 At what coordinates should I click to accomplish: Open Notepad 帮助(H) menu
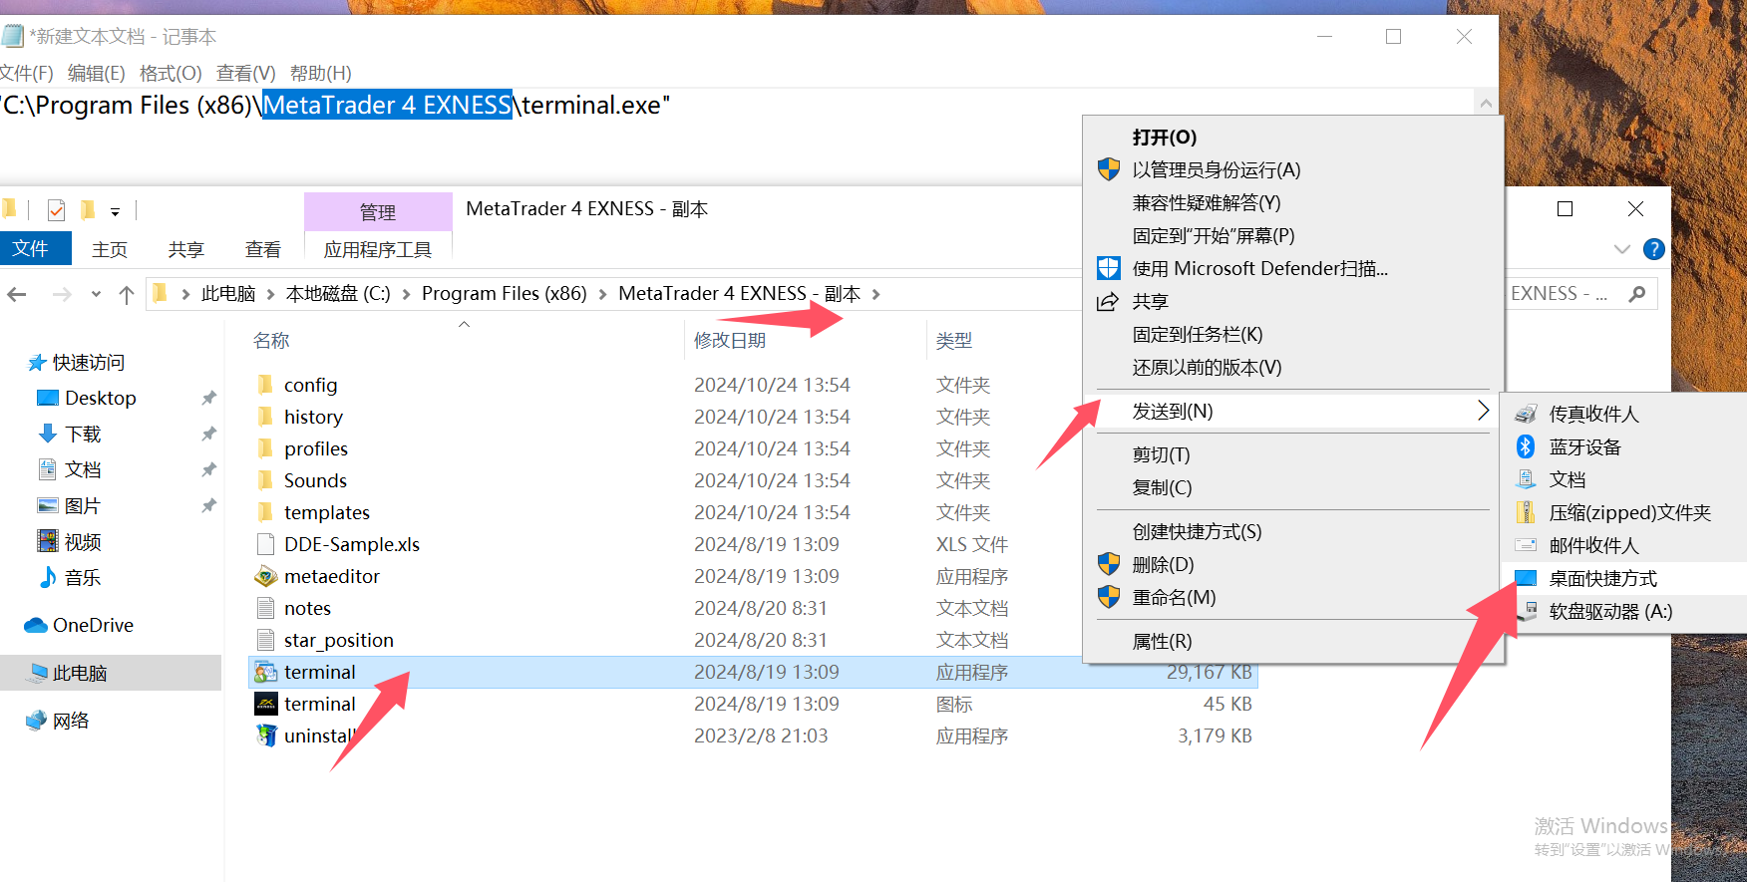pyautogui.click(x=321, y=73)
